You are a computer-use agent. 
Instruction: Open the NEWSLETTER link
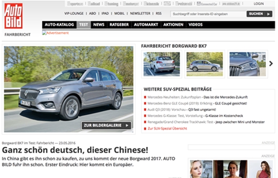tap(140, 13)
